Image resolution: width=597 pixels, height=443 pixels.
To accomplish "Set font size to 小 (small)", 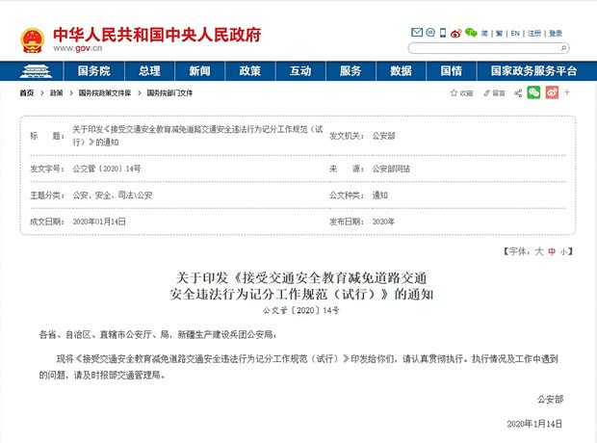I will coord(564,250).
